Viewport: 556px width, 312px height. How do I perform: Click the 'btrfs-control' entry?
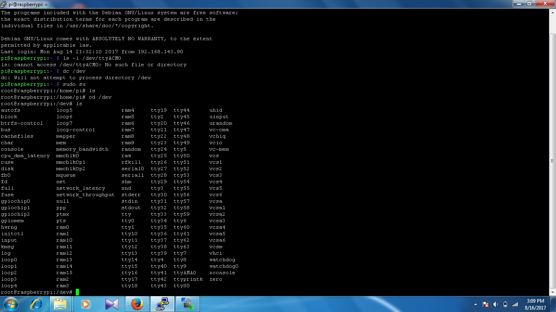tap(22, 123)
